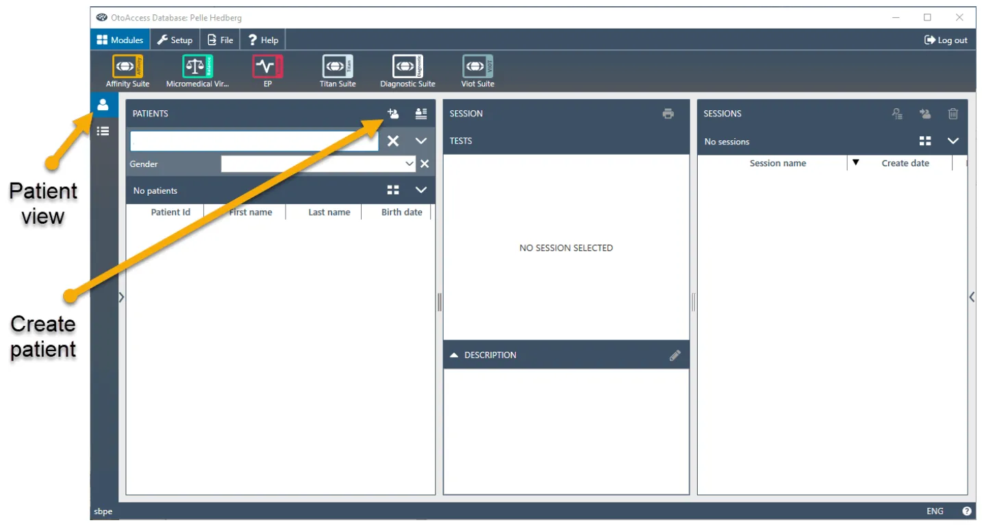Open the Affinity Suite module
Image resolution: width=982 pixels, height=525 pixels.
coord(127,72)
